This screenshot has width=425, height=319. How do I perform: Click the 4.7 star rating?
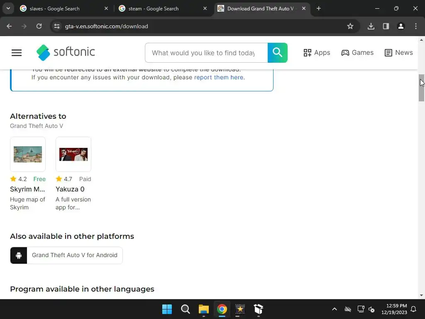pos(64,179)
